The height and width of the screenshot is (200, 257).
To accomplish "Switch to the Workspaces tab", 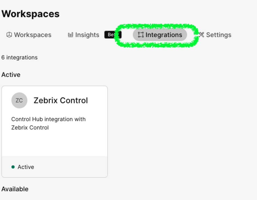I will point(29,35).
